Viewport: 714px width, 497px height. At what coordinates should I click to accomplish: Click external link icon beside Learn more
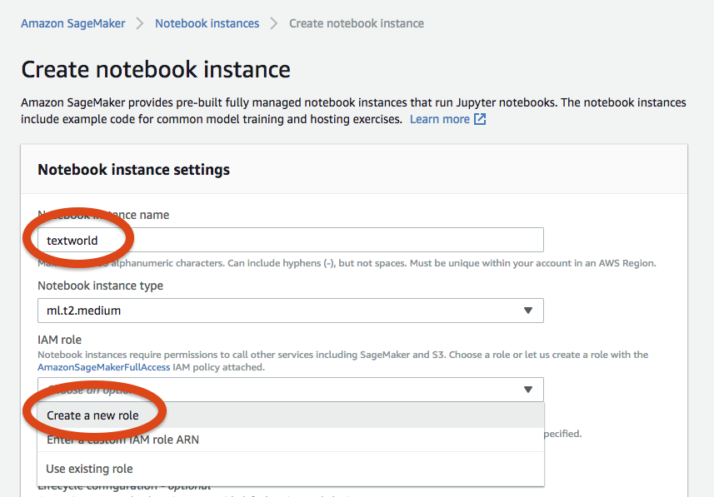point(480,119)
